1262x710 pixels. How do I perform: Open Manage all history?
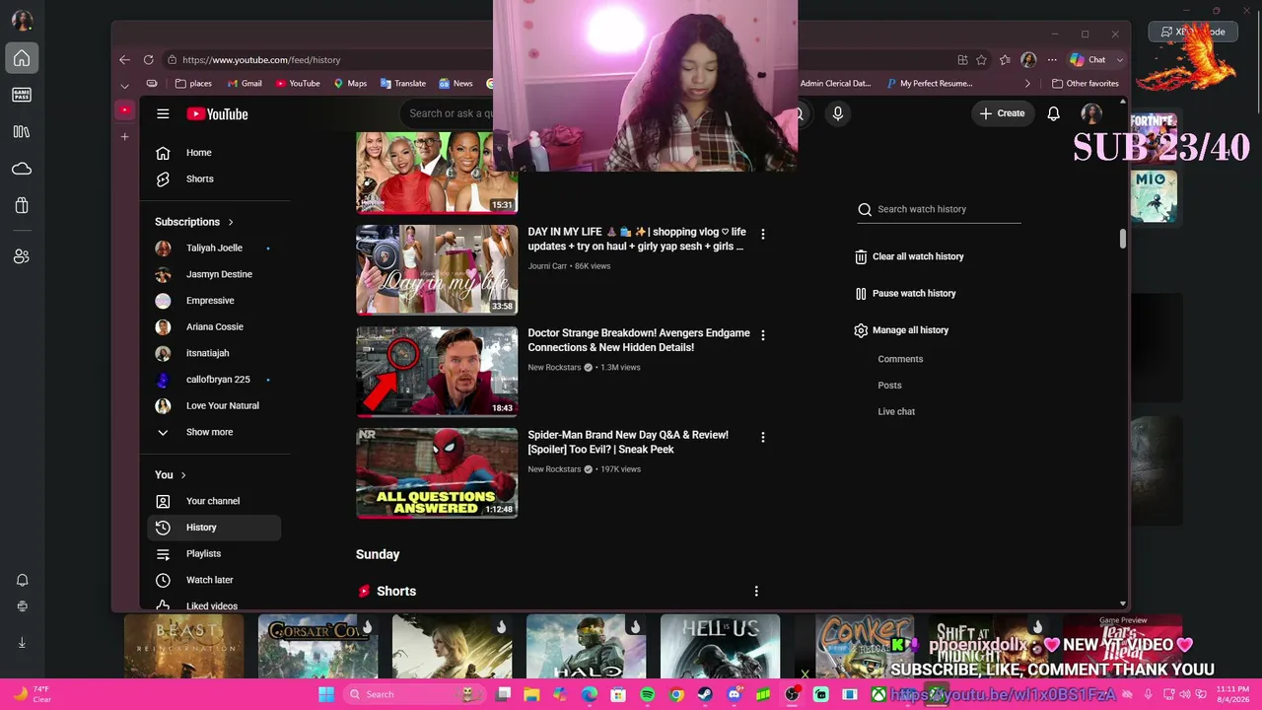(902, 330)
